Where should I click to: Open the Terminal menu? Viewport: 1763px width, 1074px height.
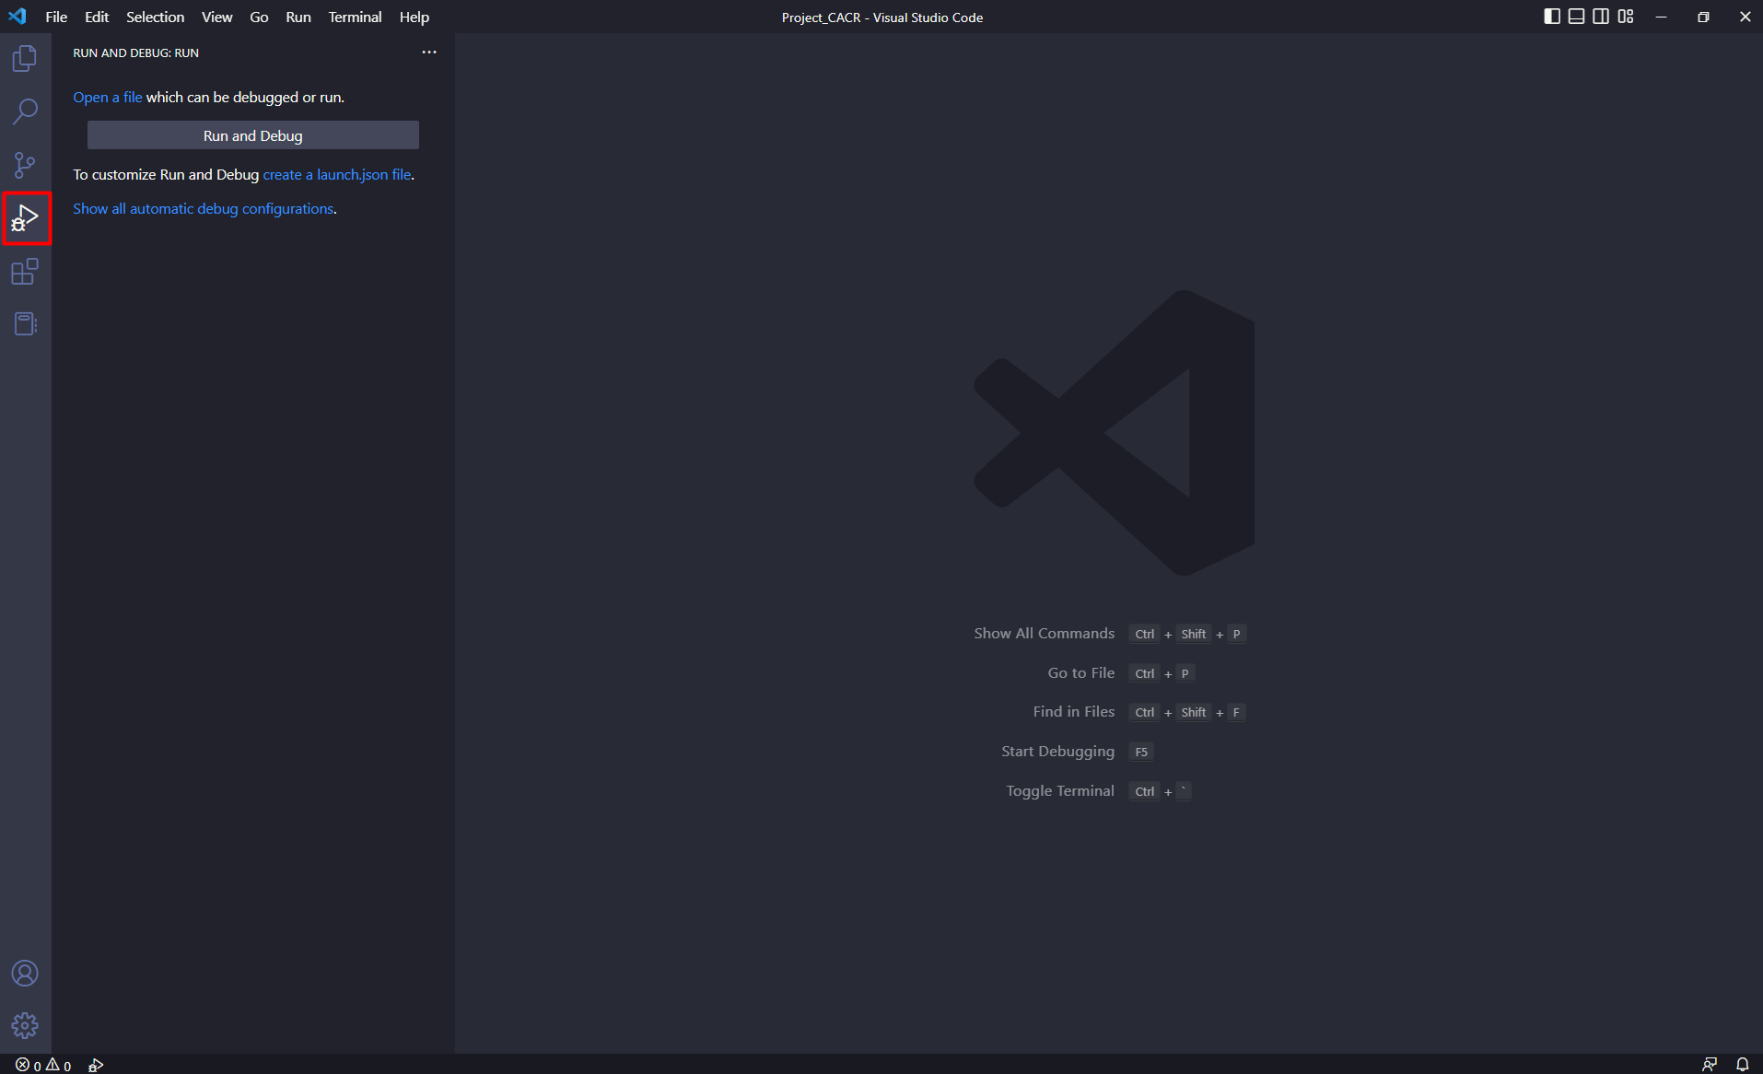point(355,17)
